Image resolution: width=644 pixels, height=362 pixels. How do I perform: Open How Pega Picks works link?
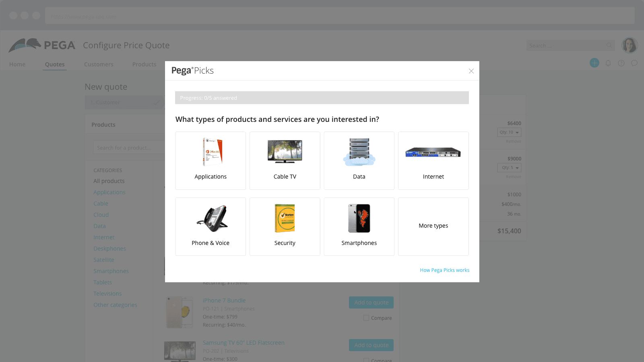pos(444,270)
